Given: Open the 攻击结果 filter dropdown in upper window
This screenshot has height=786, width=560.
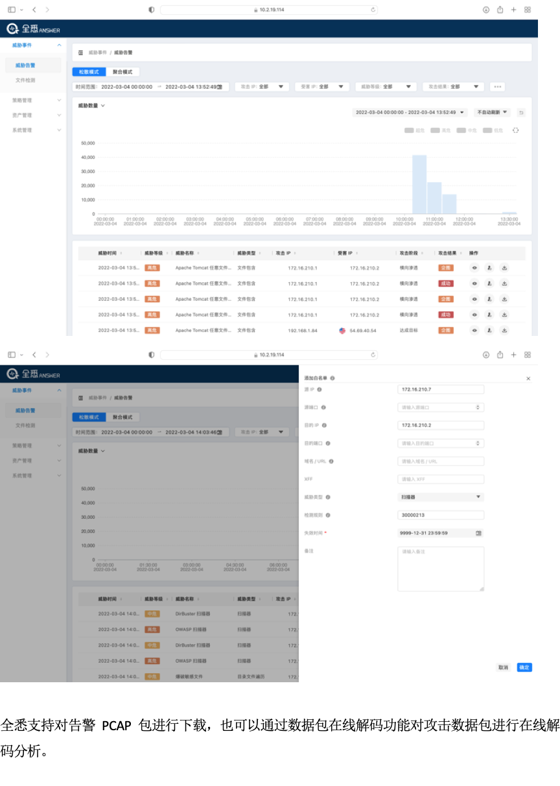Looking at the screenshot, I should click(x=453, y=86).
